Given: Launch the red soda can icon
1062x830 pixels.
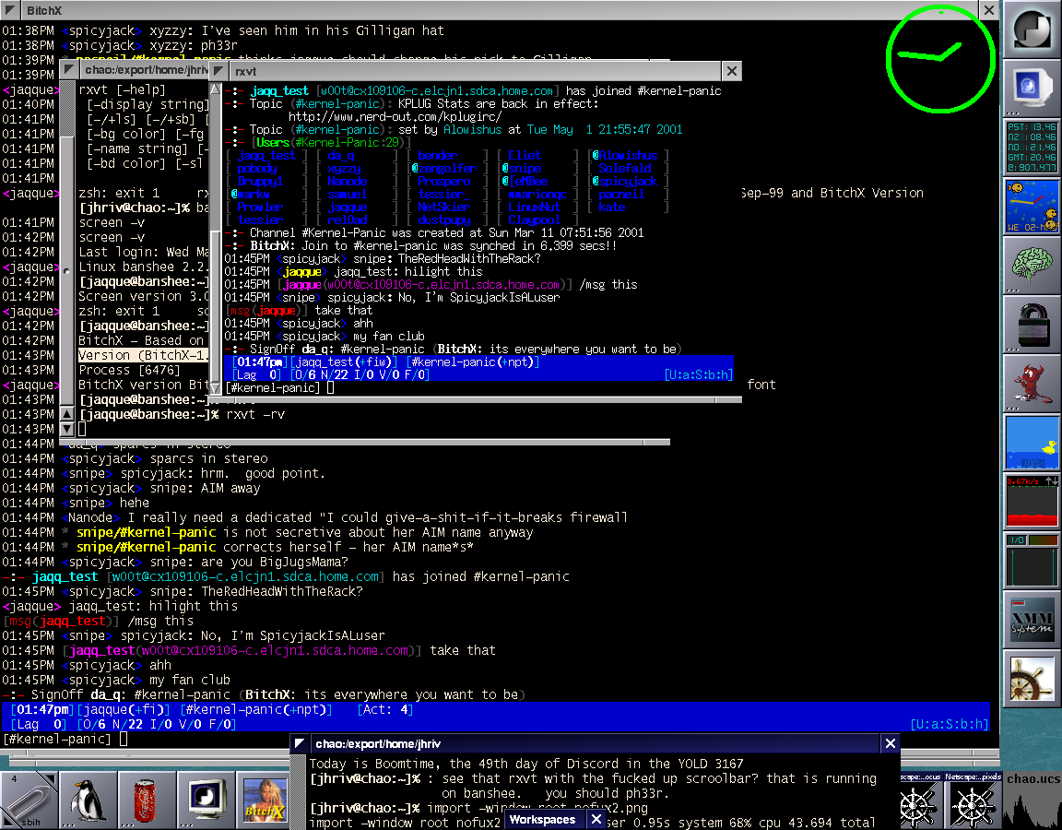Looking at the screenshot, I should click(x=147, y=800).
